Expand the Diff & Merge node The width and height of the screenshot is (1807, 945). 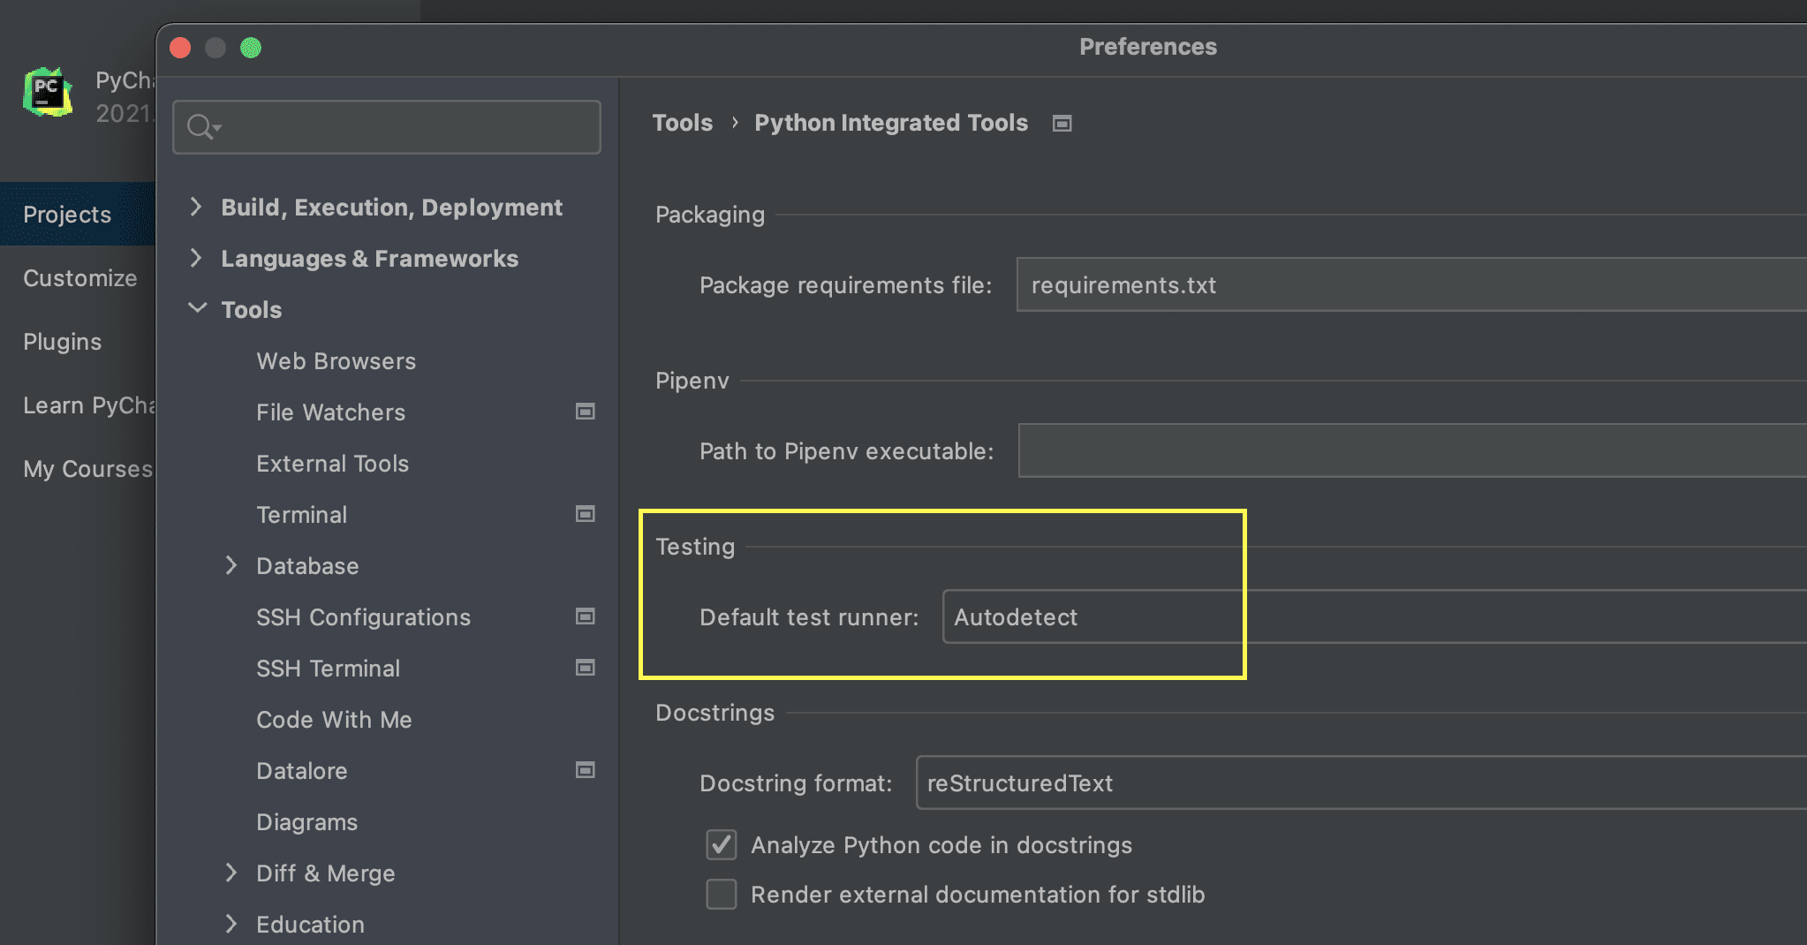coord(231,873)
